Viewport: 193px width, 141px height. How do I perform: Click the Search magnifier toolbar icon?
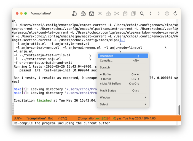(x=142, y=14)
